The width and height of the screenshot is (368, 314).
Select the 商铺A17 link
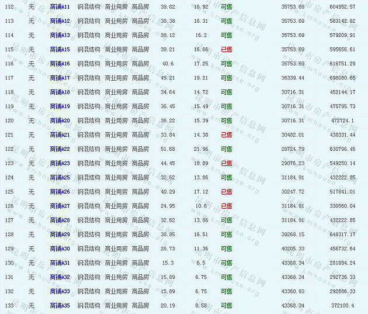tap(60, 78)
